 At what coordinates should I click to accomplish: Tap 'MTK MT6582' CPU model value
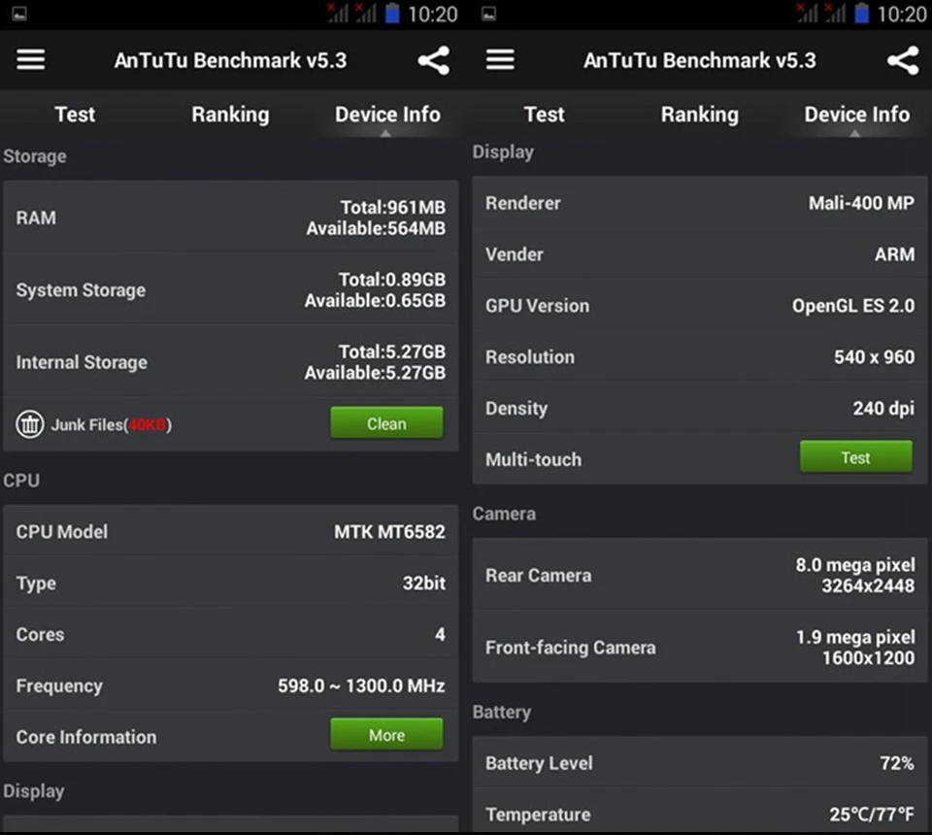pyautogui.click(x=389, y=531)
